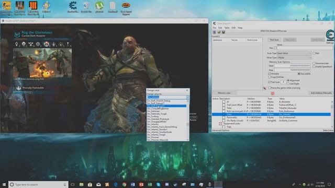Click the save floppy disk icon in Cheat Engine

click(224, 32)
